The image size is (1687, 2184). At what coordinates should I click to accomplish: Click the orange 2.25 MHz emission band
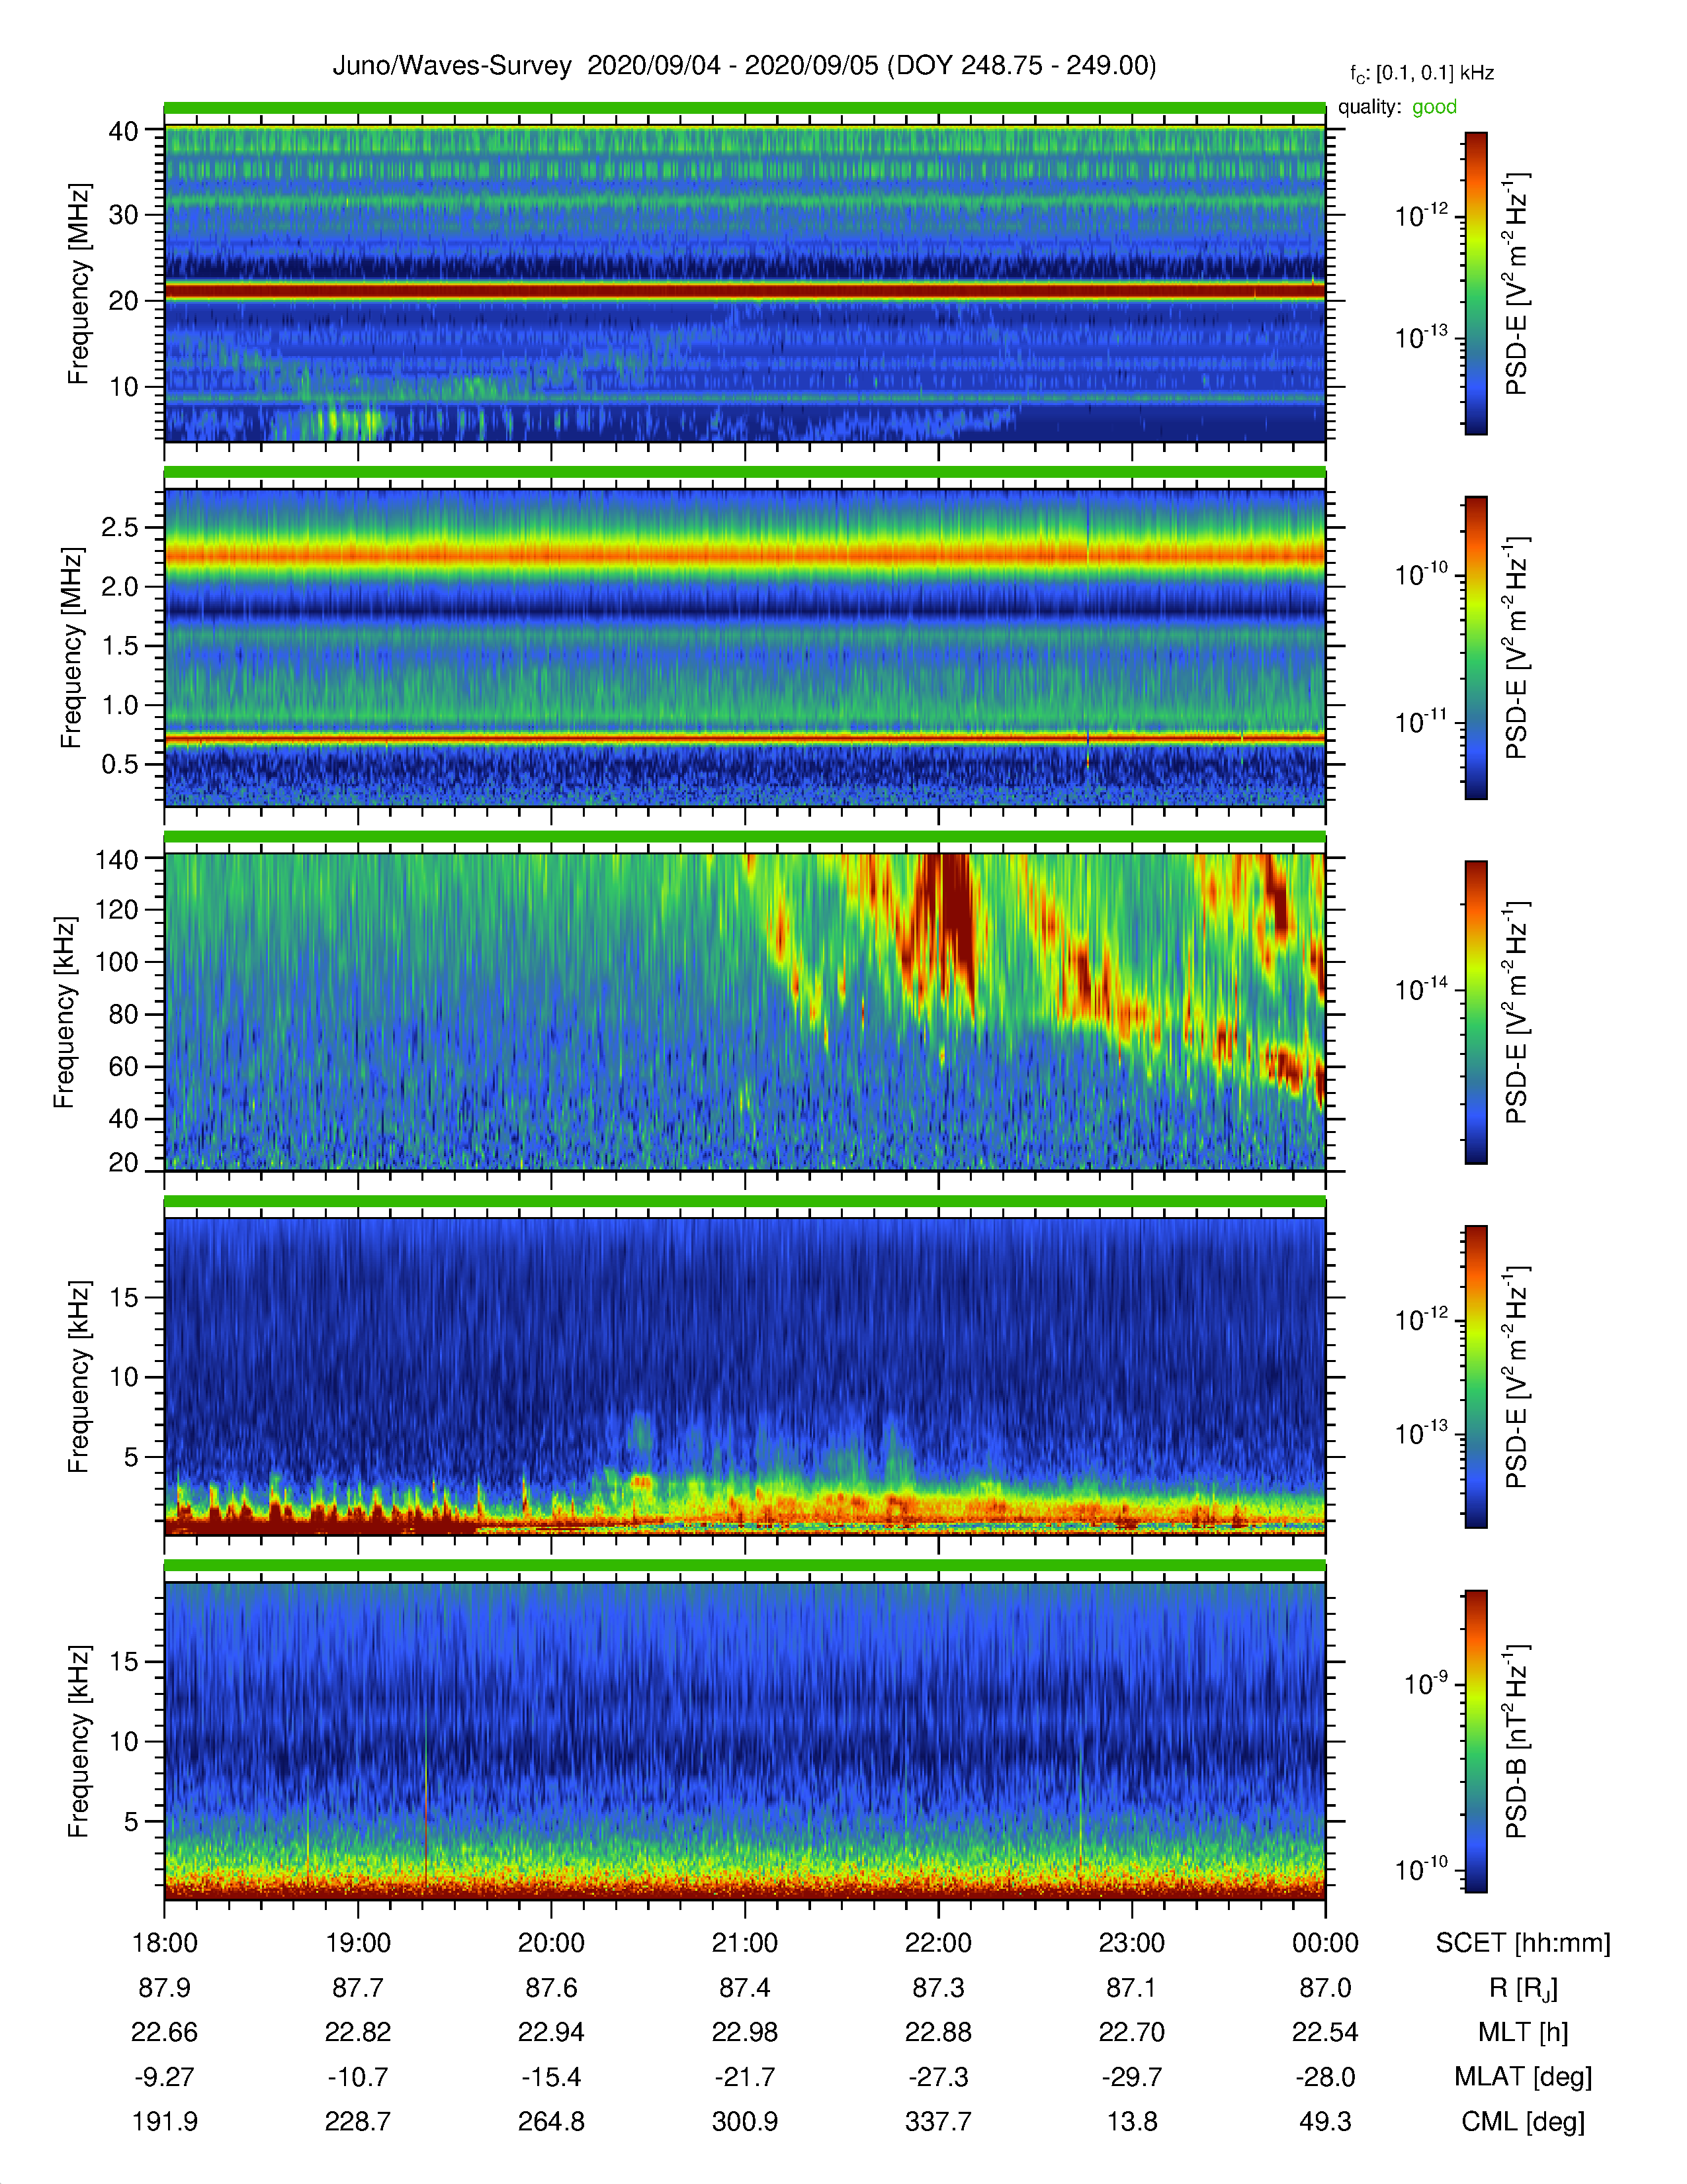tap(744, 553)
